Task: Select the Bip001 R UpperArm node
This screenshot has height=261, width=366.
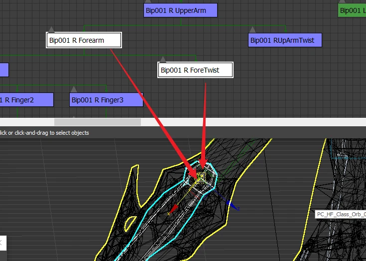Action: pos(180,10)
